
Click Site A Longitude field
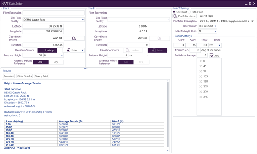[x=43, y=31]
